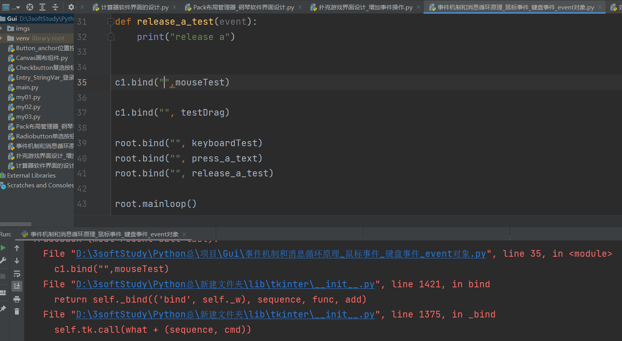
Task: Click the Collapse All icon in project toolbar
Action: pyautogui.click(x=55, y=7)
